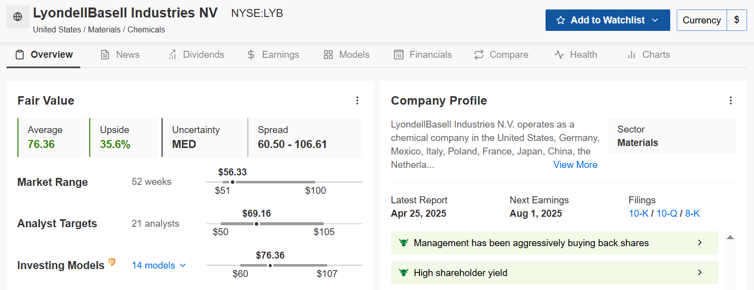Click the Analyst Targets slider marker at $69.16
Viewport: 754px width, 290px height.
[x=257, y=224]
